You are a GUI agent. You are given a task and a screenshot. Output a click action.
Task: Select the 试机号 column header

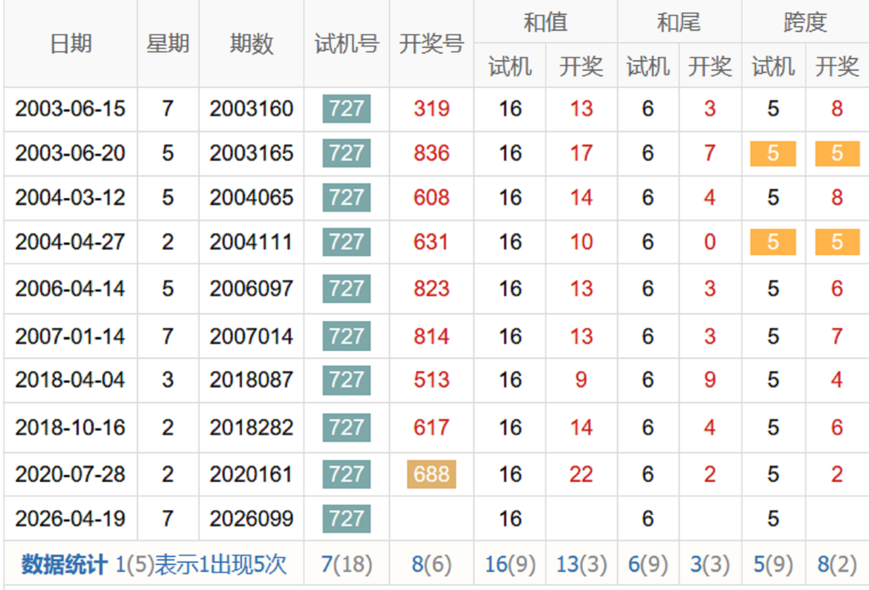click(x=347, y=44)
